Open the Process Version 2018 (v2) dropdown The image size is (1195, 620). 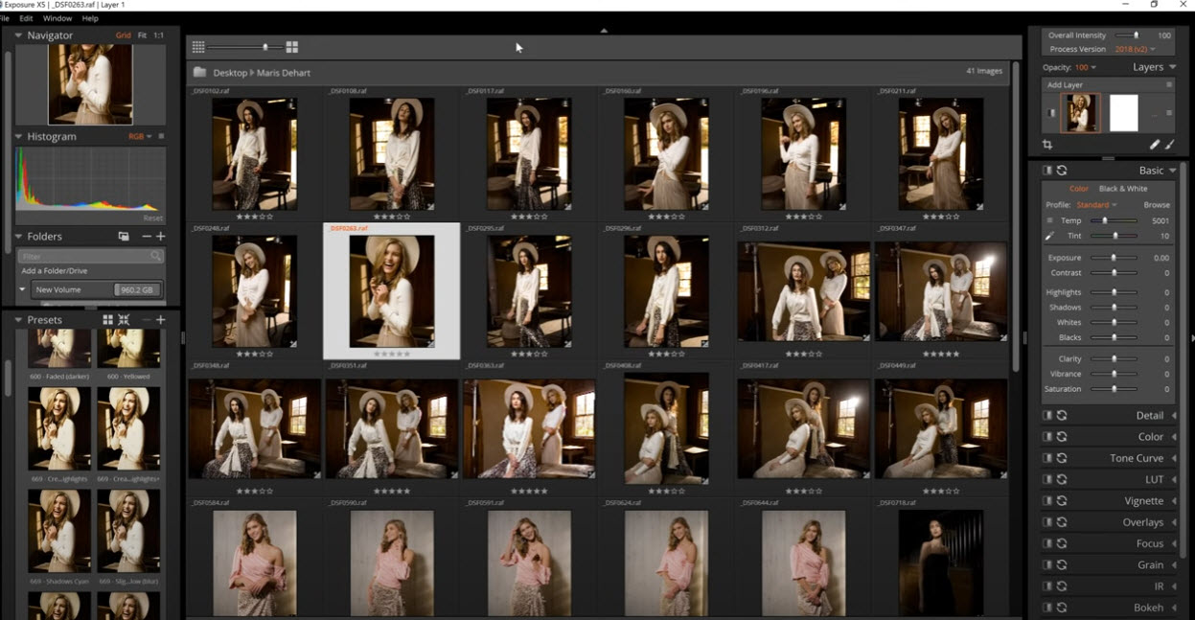[x=1136, y=49]
